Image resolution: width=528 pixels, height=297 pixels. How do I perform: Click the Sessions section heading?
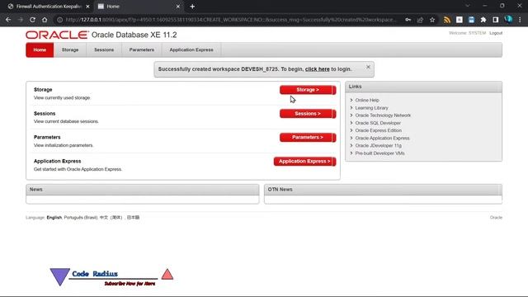(45, 114)
